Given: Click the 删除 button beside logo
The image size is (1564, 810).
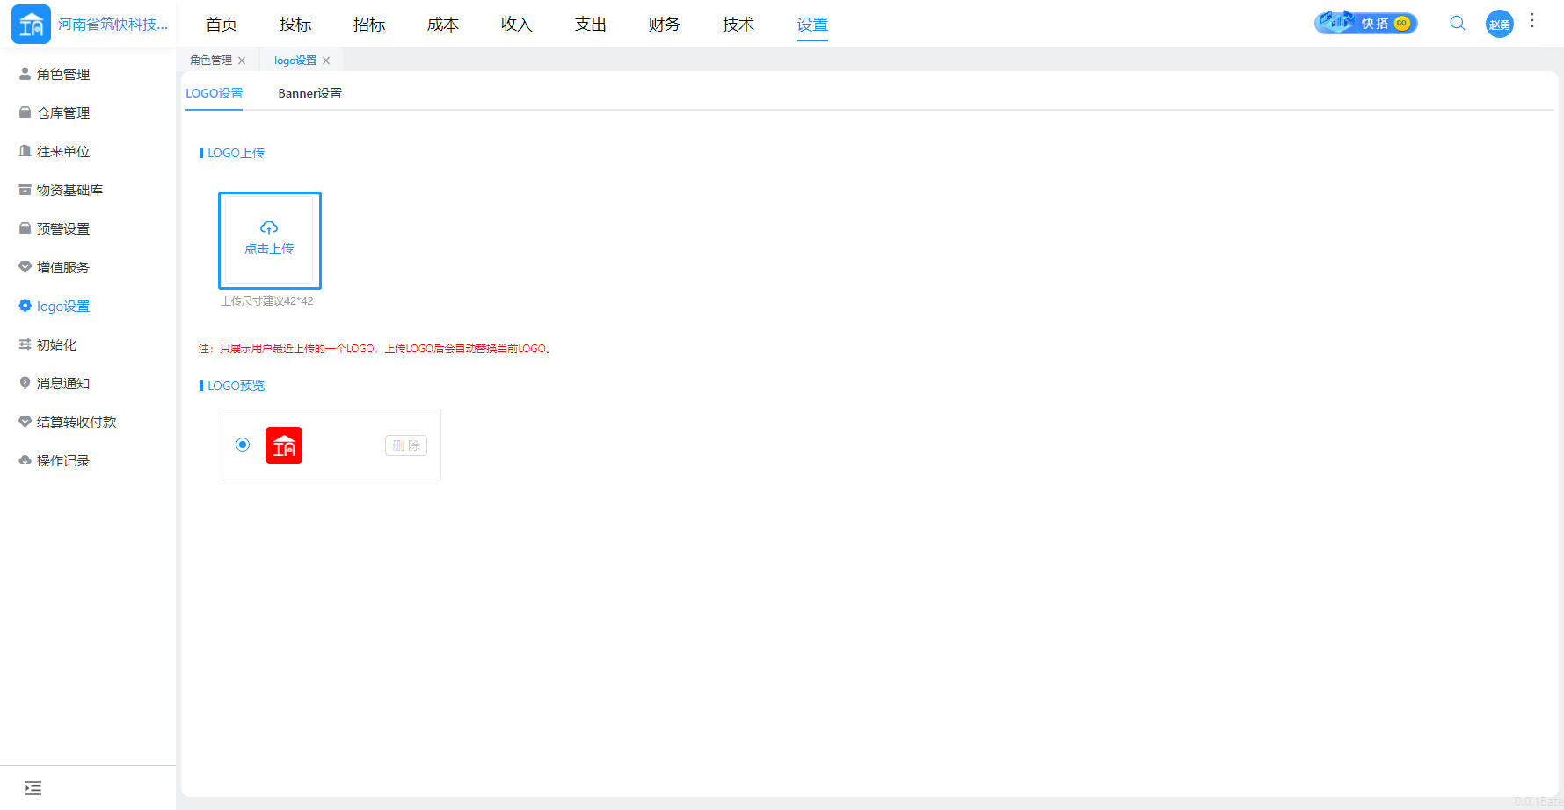Looking at the screenshot, I should (405, 445).
